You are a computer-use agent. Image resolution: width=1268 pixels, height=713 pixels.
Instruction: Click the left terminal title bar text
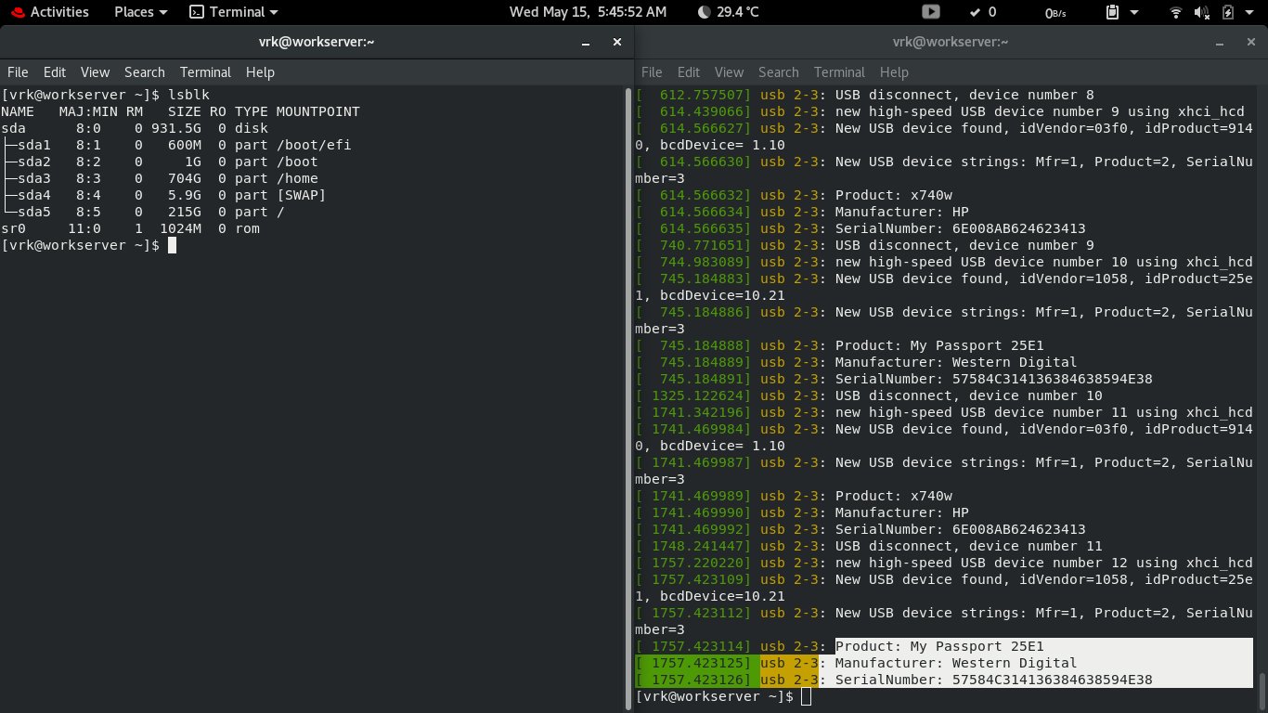pyautogui.click(x=317, y=42)
